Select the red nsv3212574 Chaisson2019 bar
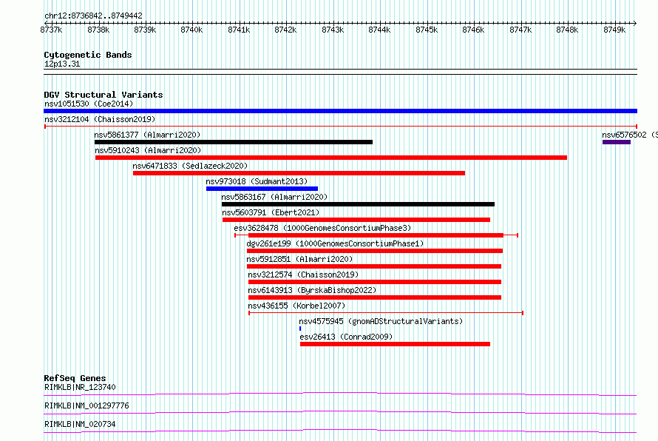 (375, 282)
